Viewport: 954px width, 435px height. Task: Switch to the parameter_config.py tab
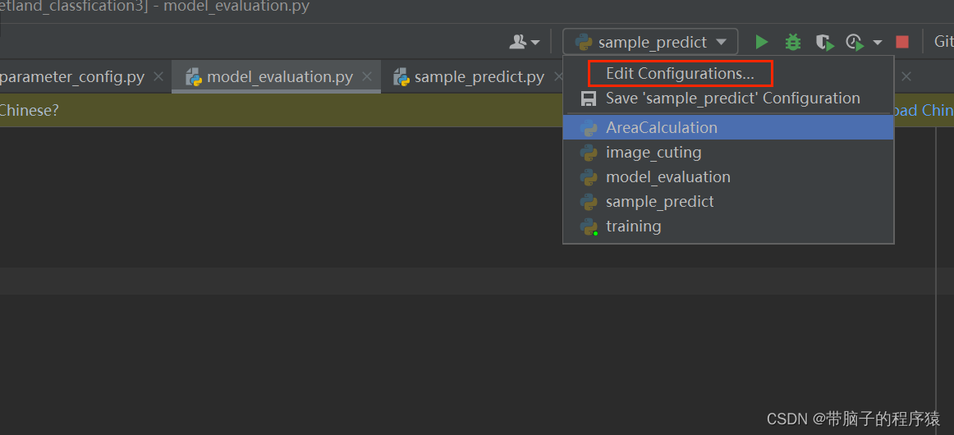click(71, 77)
